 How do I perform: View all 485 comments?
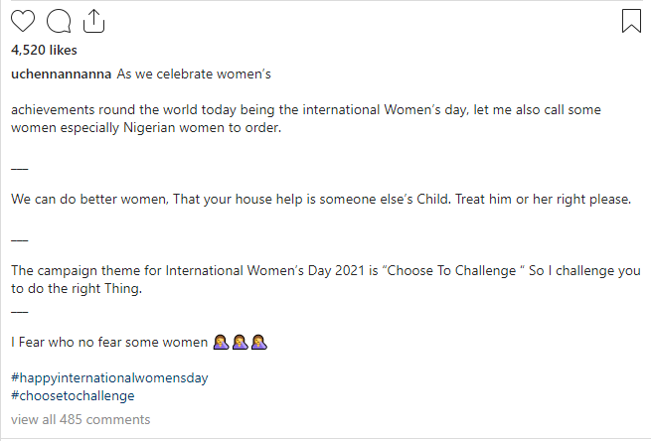[81, 419]
